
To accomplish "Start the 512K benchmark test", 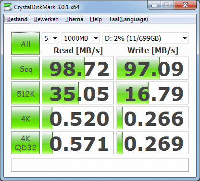I will point(25,93).
